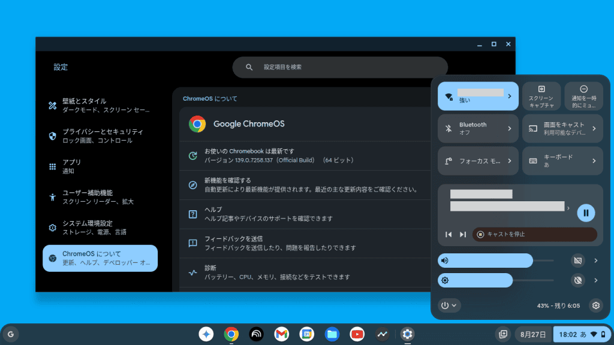Pause media playback in quick settings

pyautogui.click(x=586, y=213)
